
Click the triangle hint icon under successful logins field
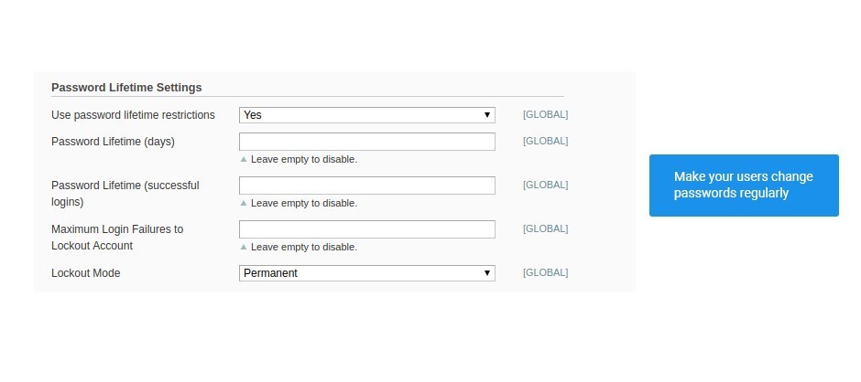[244, 203]
